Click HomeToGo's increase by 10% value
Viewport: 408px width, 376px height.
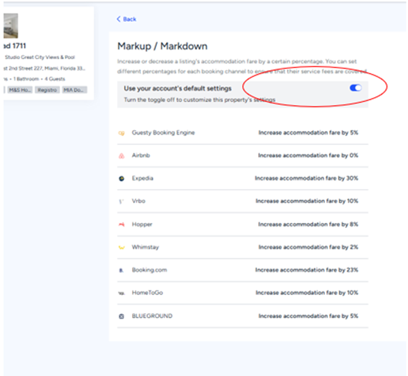[x=307, y=293]
